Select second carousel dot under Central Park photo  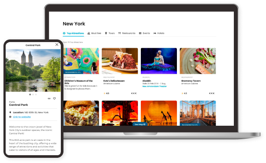click(x=33, y=95)
